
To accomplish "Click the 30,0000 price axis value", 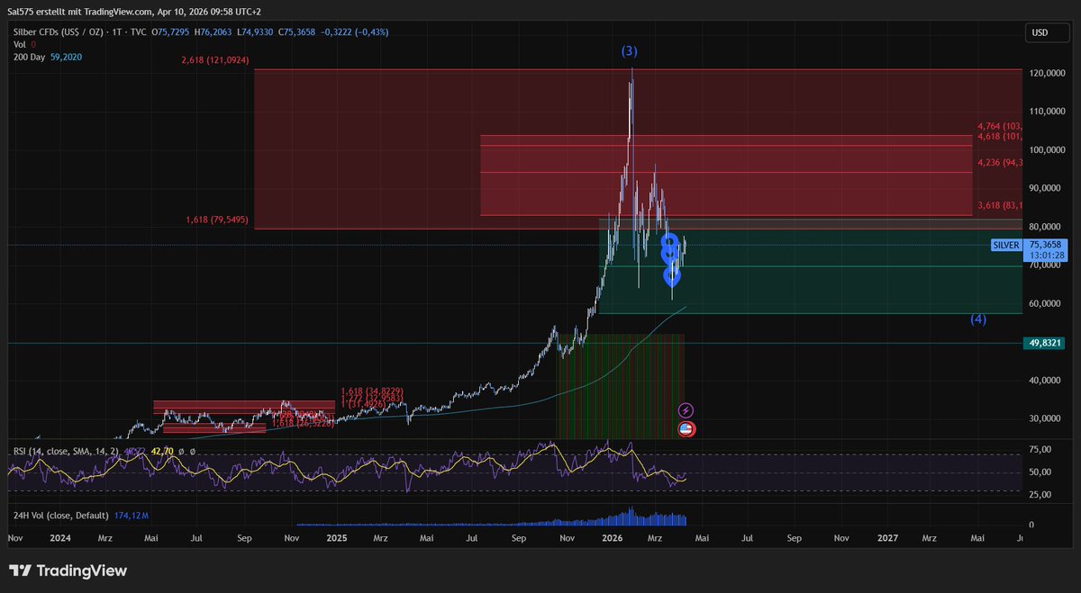I will point(1047,418).
